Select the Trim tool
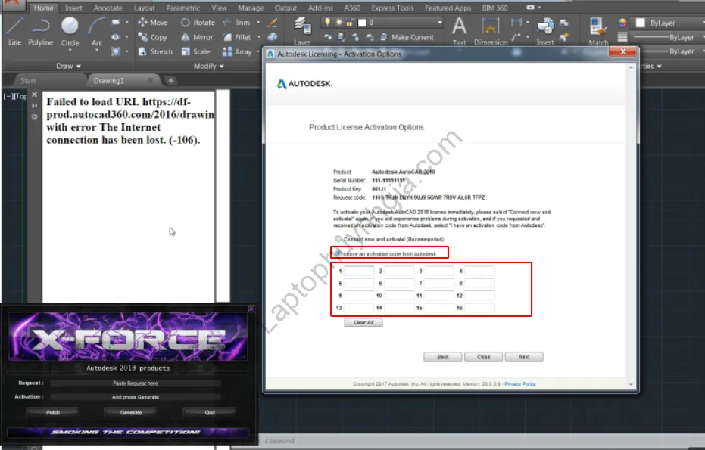This screenshot has width=705, height=450. 242,23
